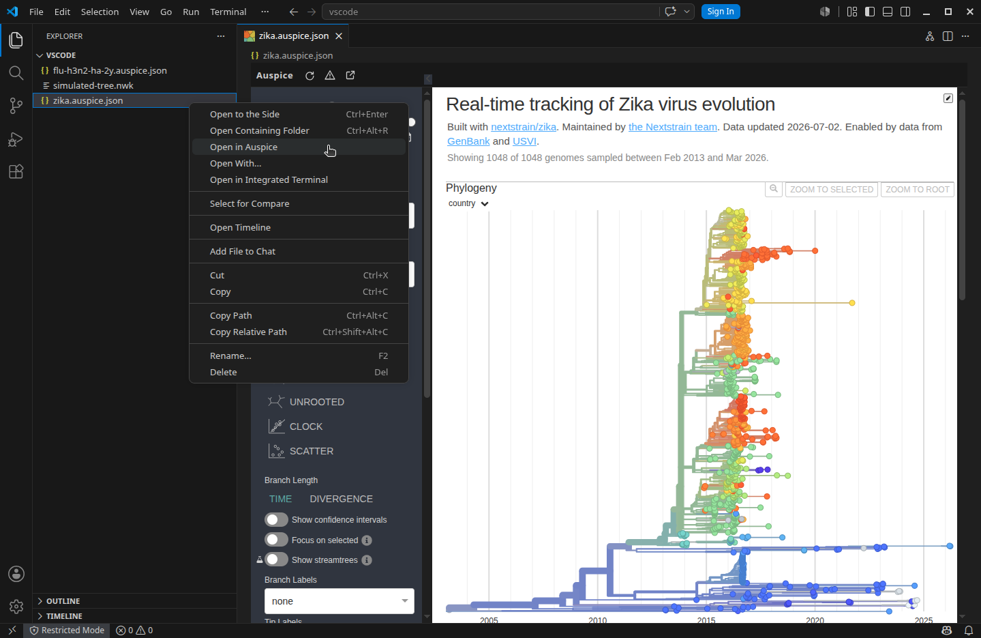Follow the nextstrain/zika link
The image size is (981, 638).
[524, 127]
